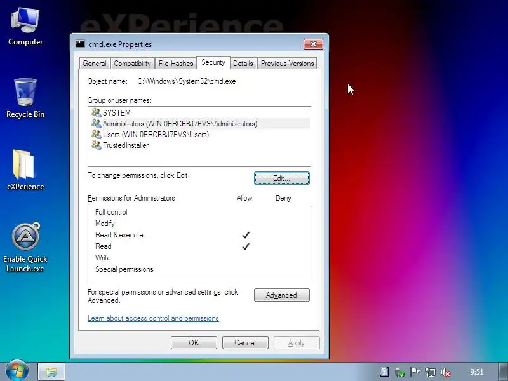Select the eXPerience folder icon
The height and width of the screenshot is (381, 508).
click(x=25, y=170)
